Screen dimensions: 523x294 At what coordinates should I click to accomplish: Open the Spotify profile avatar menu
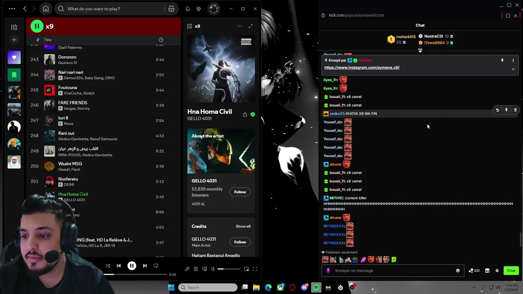tap(213, 9)
